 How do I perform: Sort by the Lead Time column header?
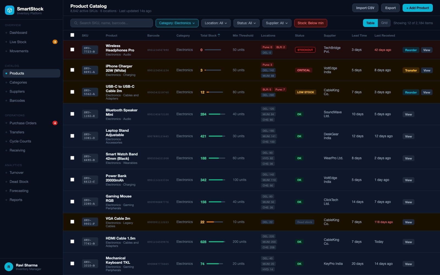[x=359, y=35]
